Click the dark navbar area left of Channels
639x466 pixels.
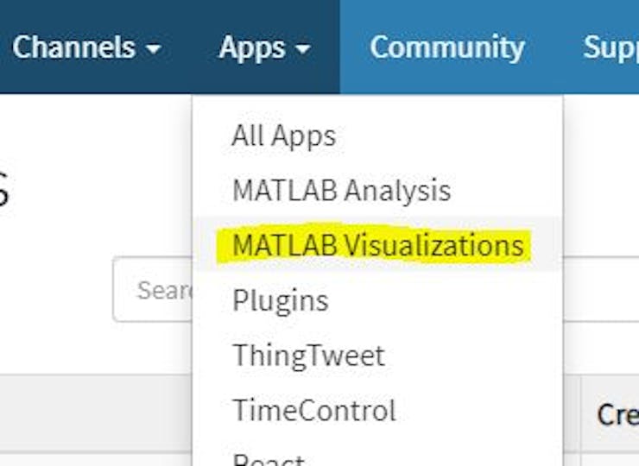[4, 47]
